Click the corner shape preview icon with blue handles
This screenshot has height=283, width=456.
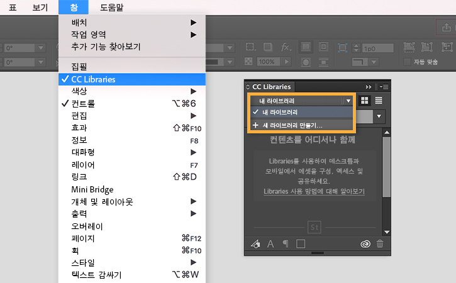point(343,48)
